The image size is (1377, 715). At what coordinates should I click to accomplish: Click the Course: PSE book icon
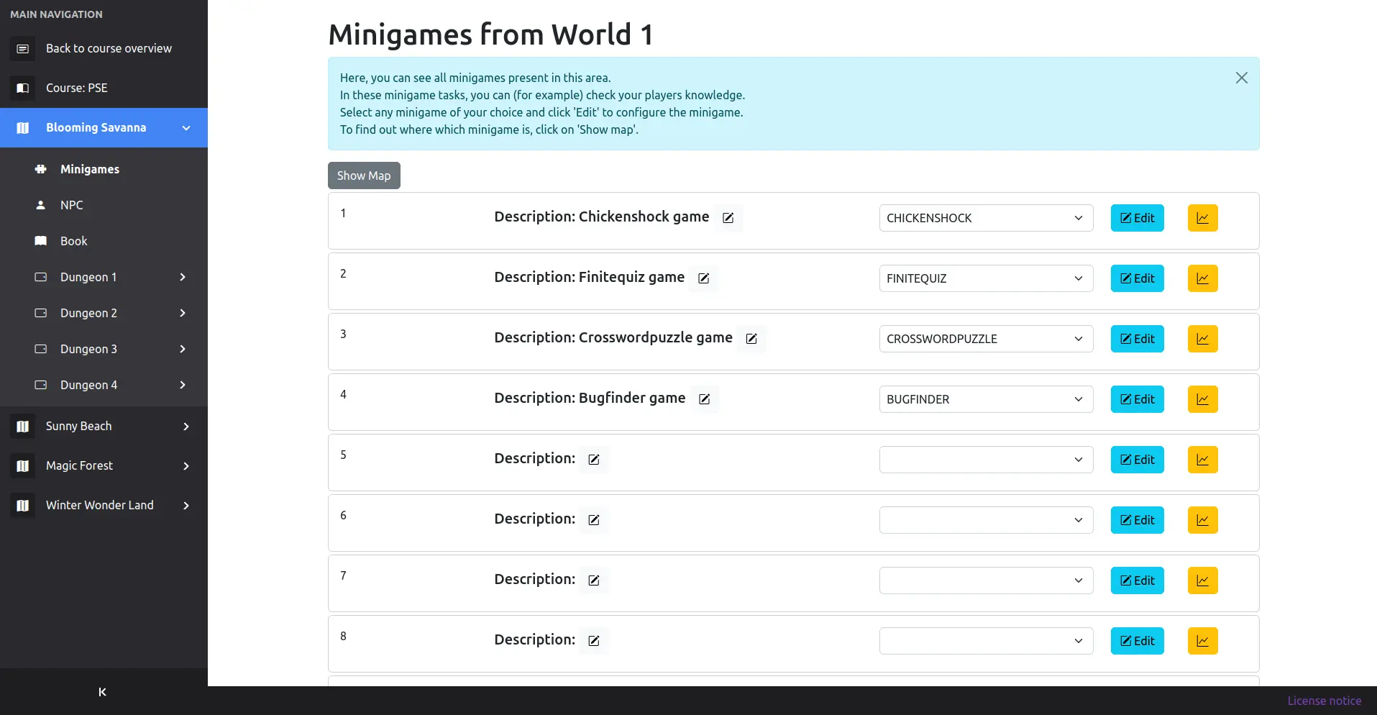(x=22, y=88)
